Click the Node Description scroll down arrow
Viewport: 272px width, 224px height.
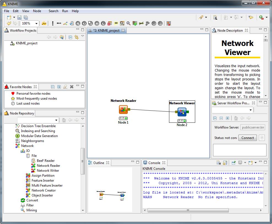(x=266, y=96)
